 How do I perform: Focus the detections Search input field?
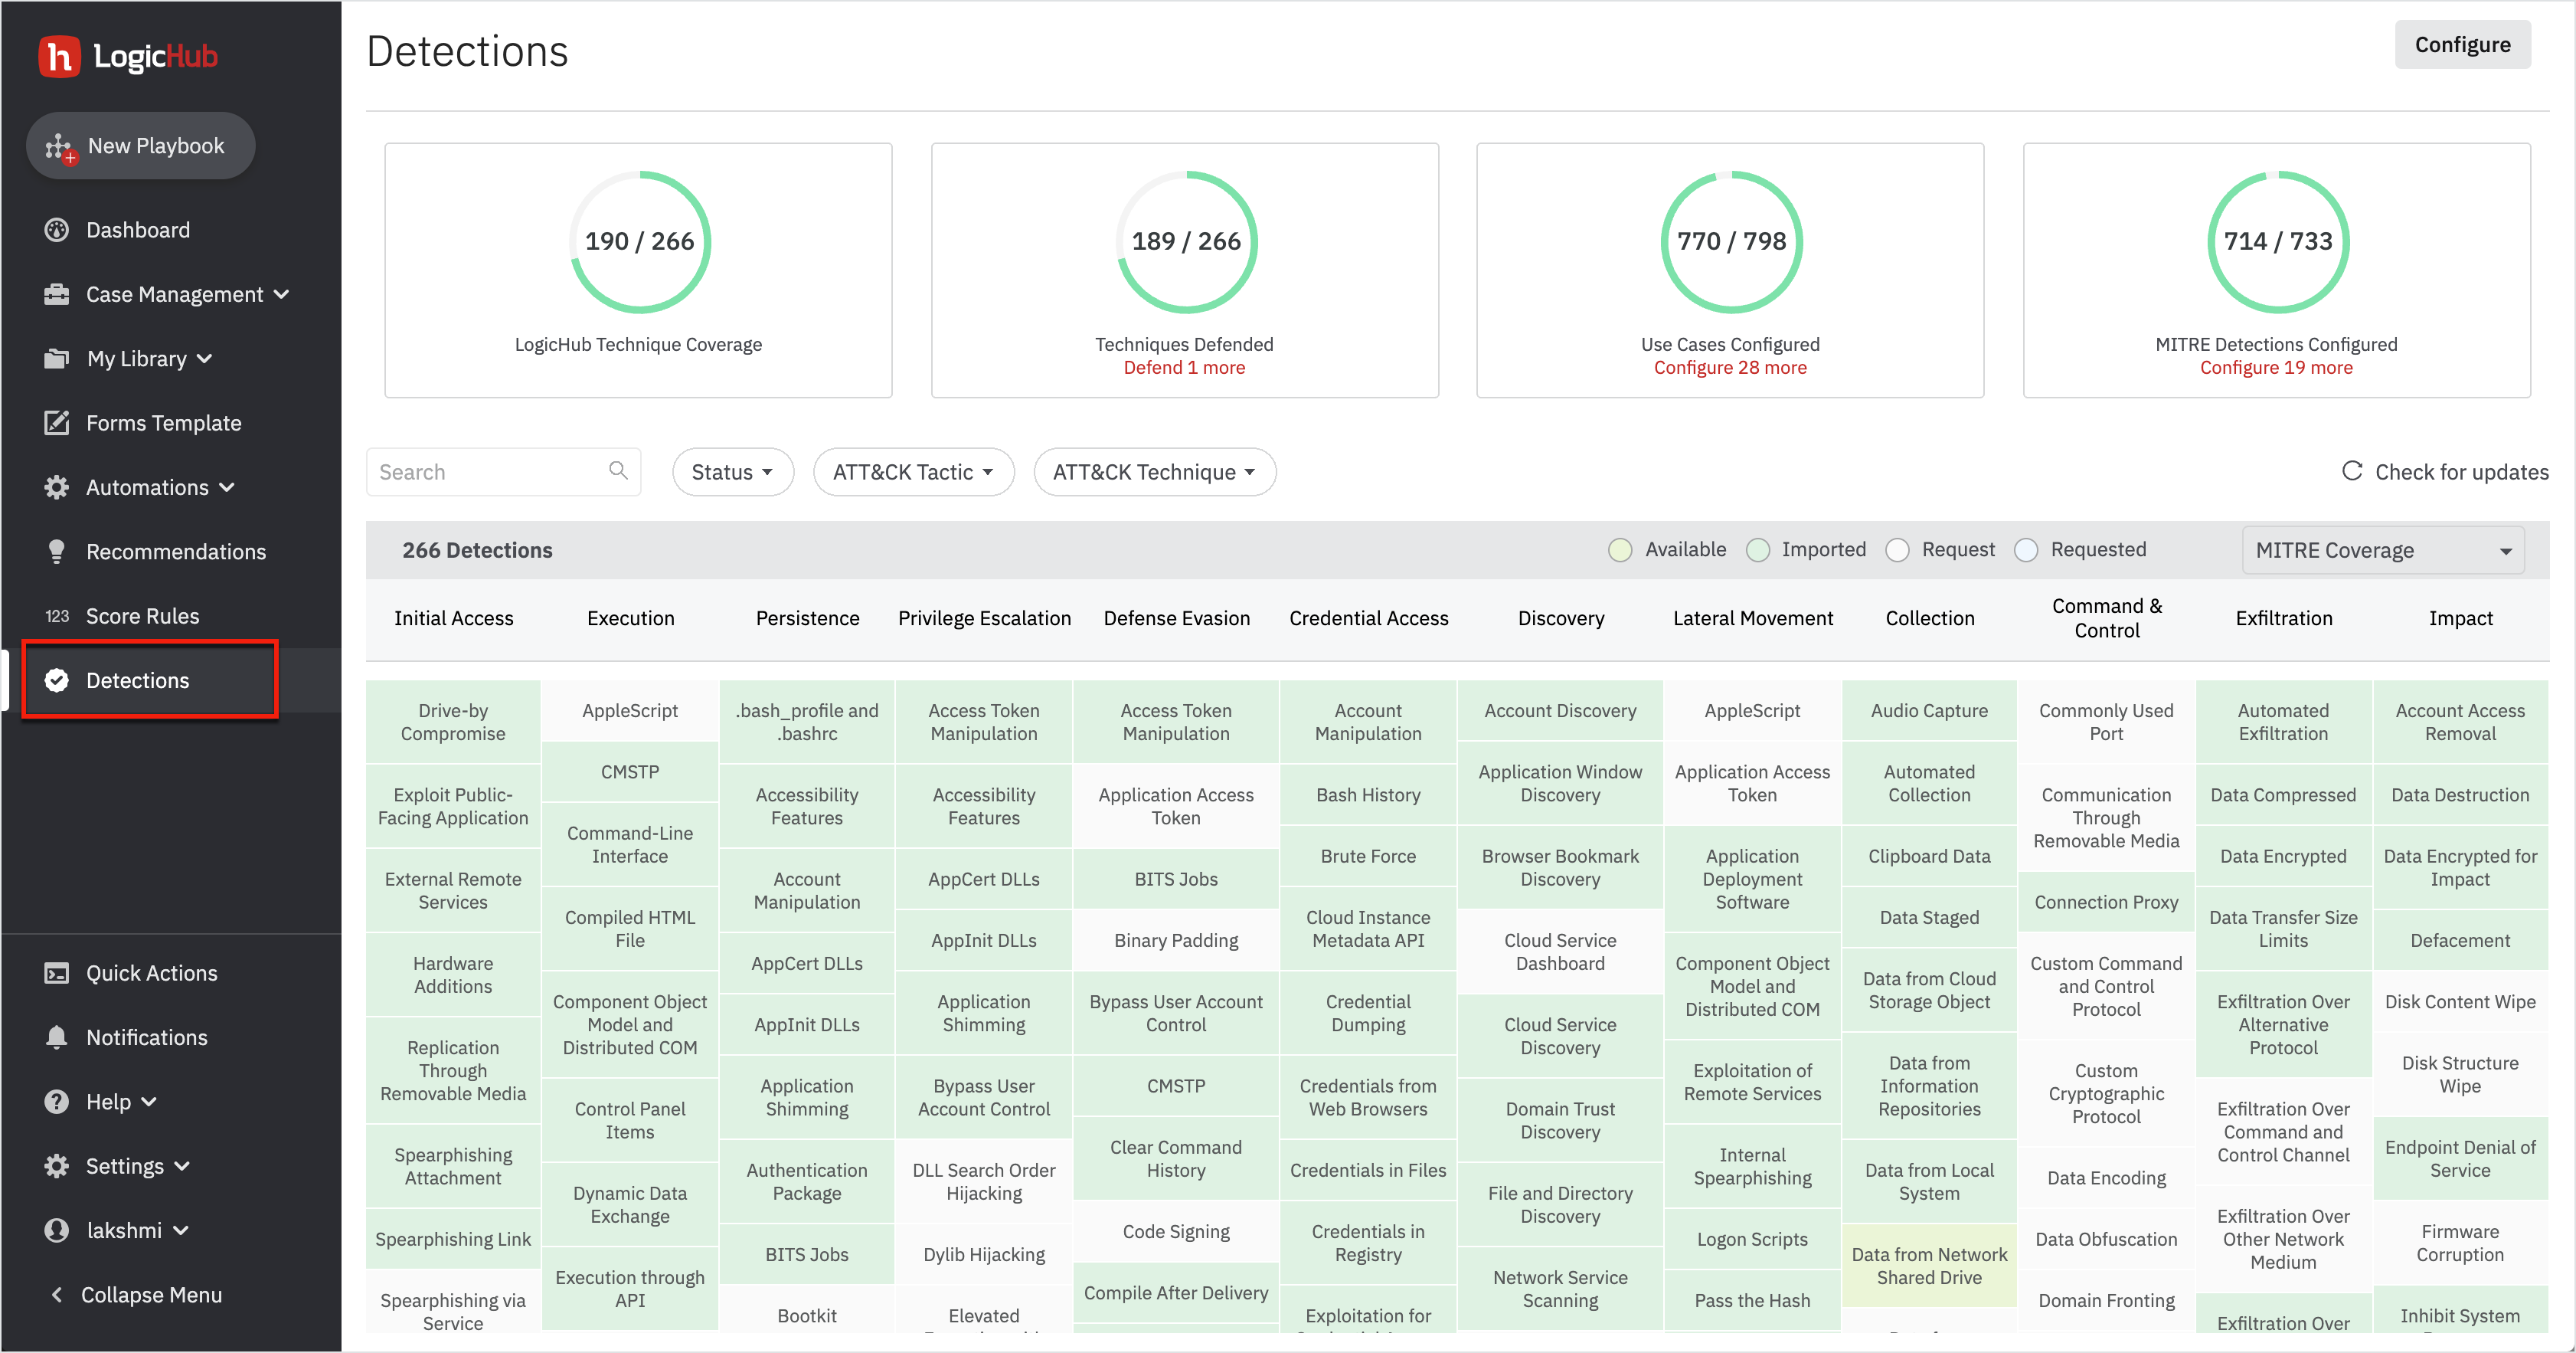point(503,471)
